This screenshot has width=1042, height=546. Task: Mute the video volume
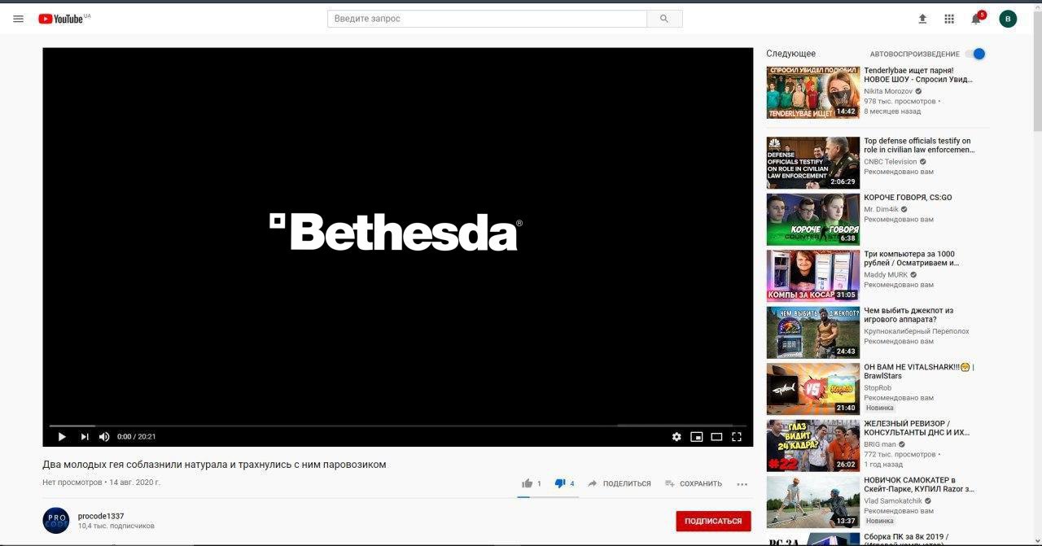tap(104, 437)
